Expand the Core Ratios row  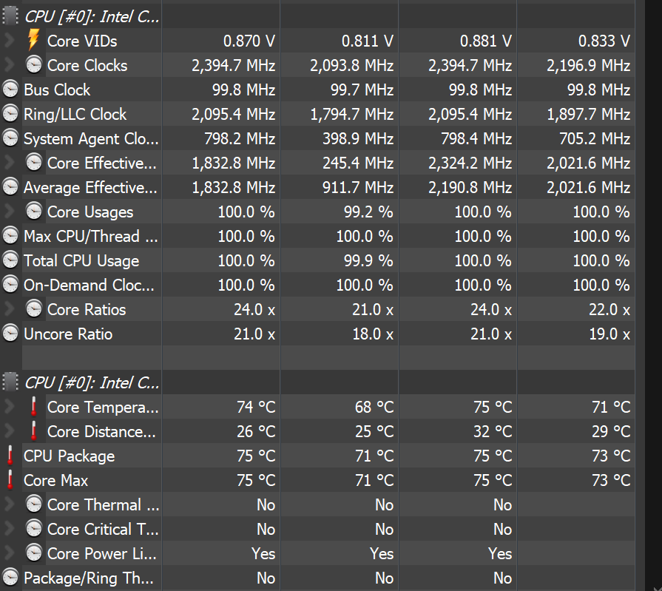point(8,309)
